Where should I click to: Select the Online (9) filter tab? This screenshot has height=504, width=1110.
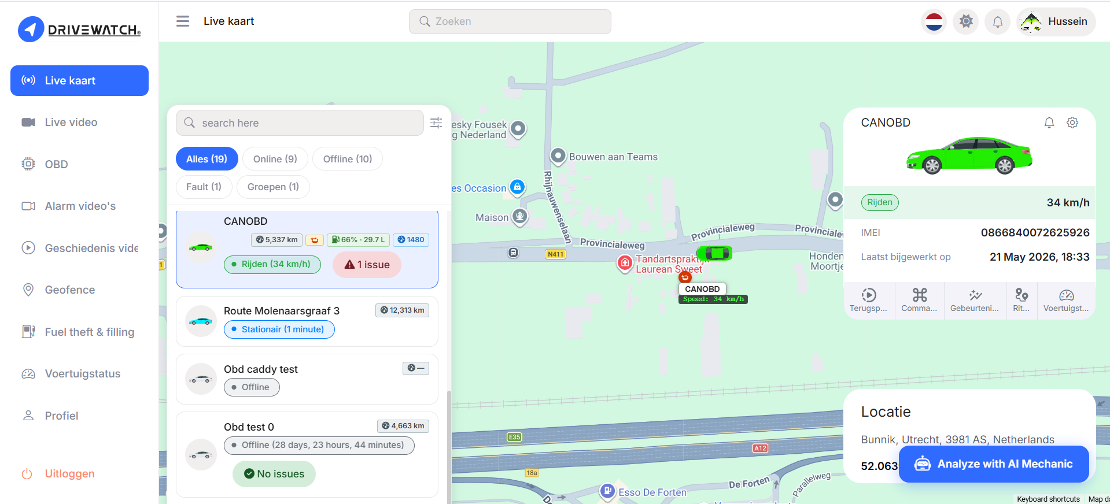click(x=275, y=159)
